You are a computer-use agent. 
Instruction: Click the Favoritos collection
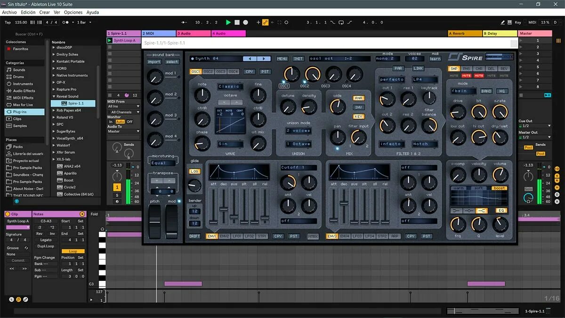[x=21, y=49]
